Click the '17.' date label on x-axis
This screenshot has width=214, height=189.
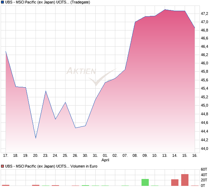6,156
